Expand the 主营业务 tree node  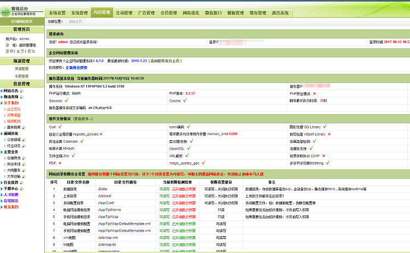pyautogui.click(x=2, y=151)
